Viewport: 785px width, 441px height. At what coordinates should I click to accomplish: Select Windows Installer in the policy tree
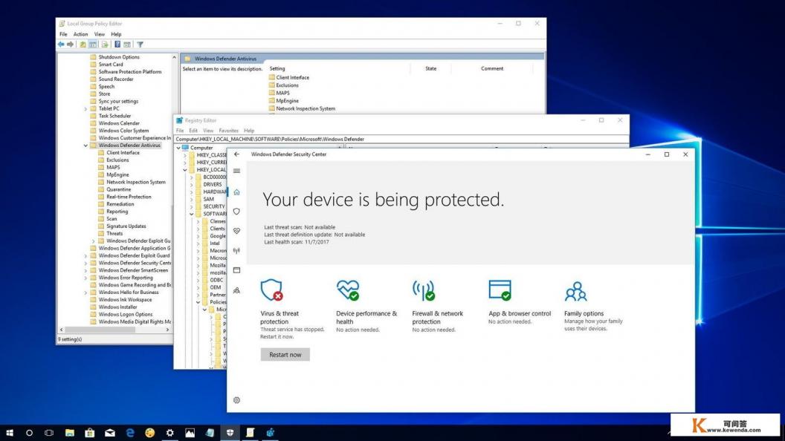click(117, 307)
